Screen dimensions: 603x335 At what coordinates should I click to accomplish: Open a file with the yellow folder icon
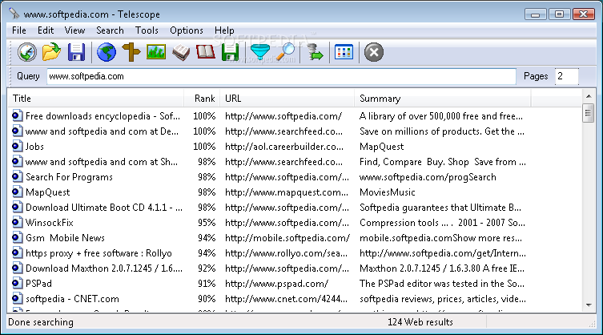(51, 52)
